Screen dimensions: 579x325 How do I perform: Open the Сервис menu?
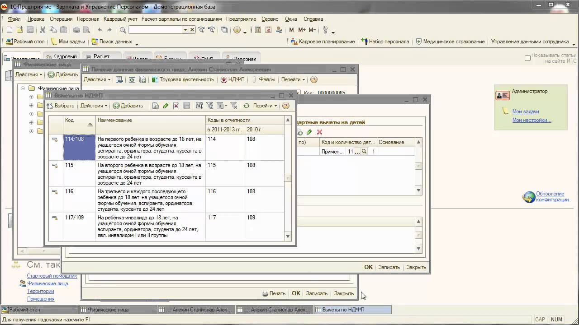[x=270, y=19]
